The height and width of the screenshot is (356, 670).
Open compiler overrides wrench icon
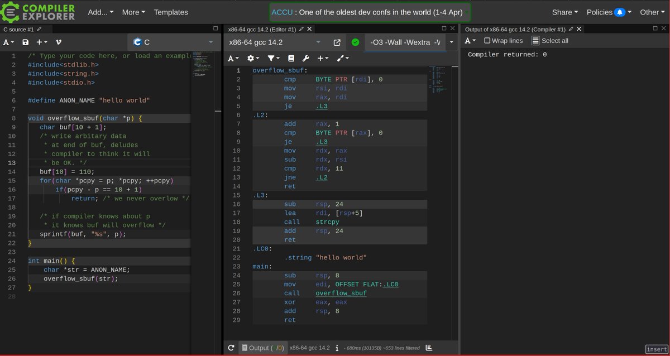pos(305,58)
